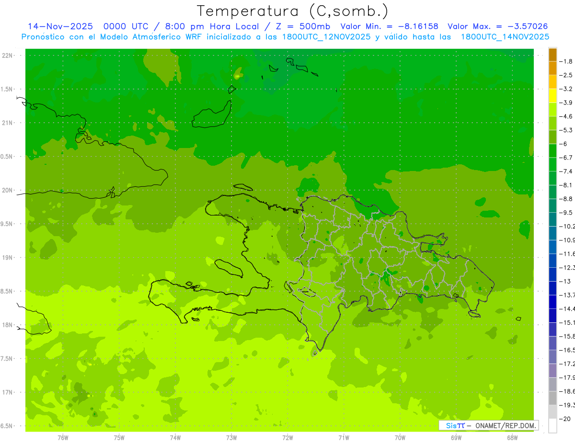Click the legend swatch between -6 and -6.7
Image resolution: width=575 pixels, height=444 pixels.
click(552, 151)
